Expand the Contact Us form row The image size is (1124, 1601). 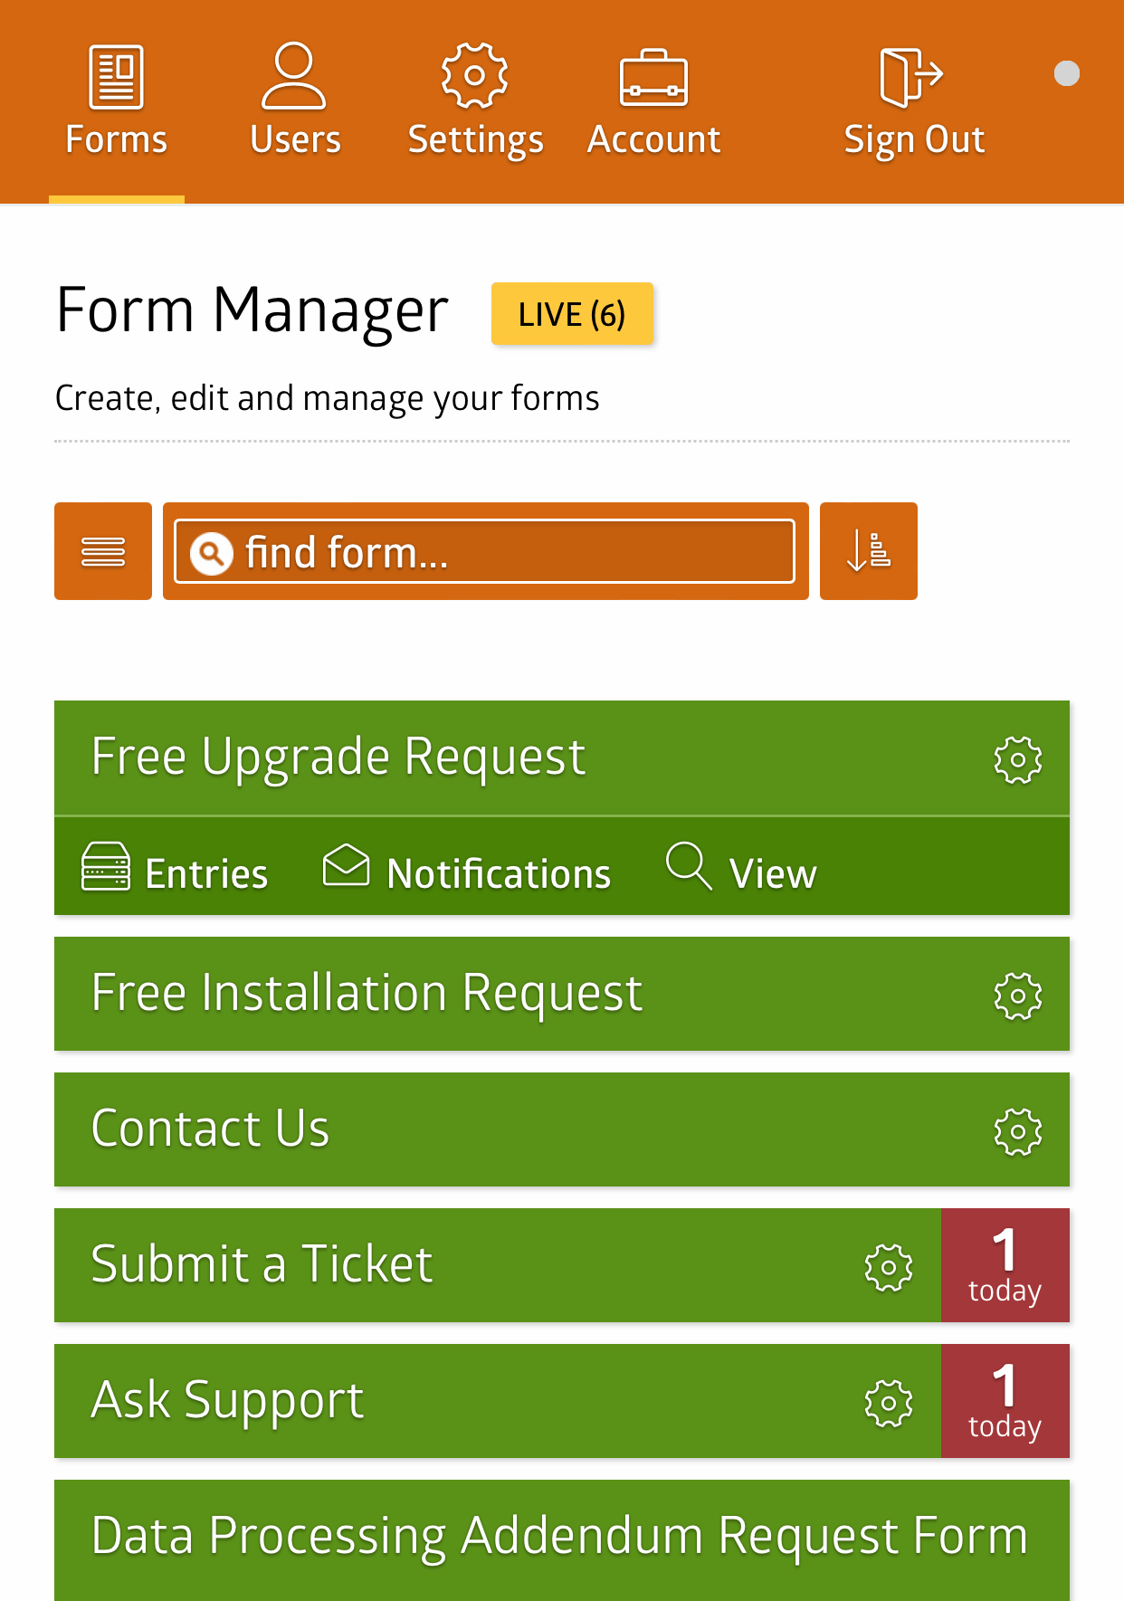pos(562,1129)
